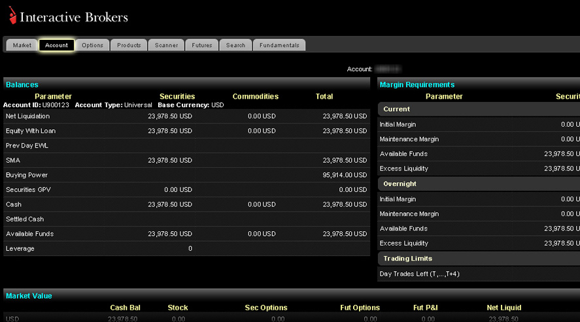The height and width of the screenshot is (322, 580).
Task: Click the Securities column header in Balances
Action: click(177, 97)
